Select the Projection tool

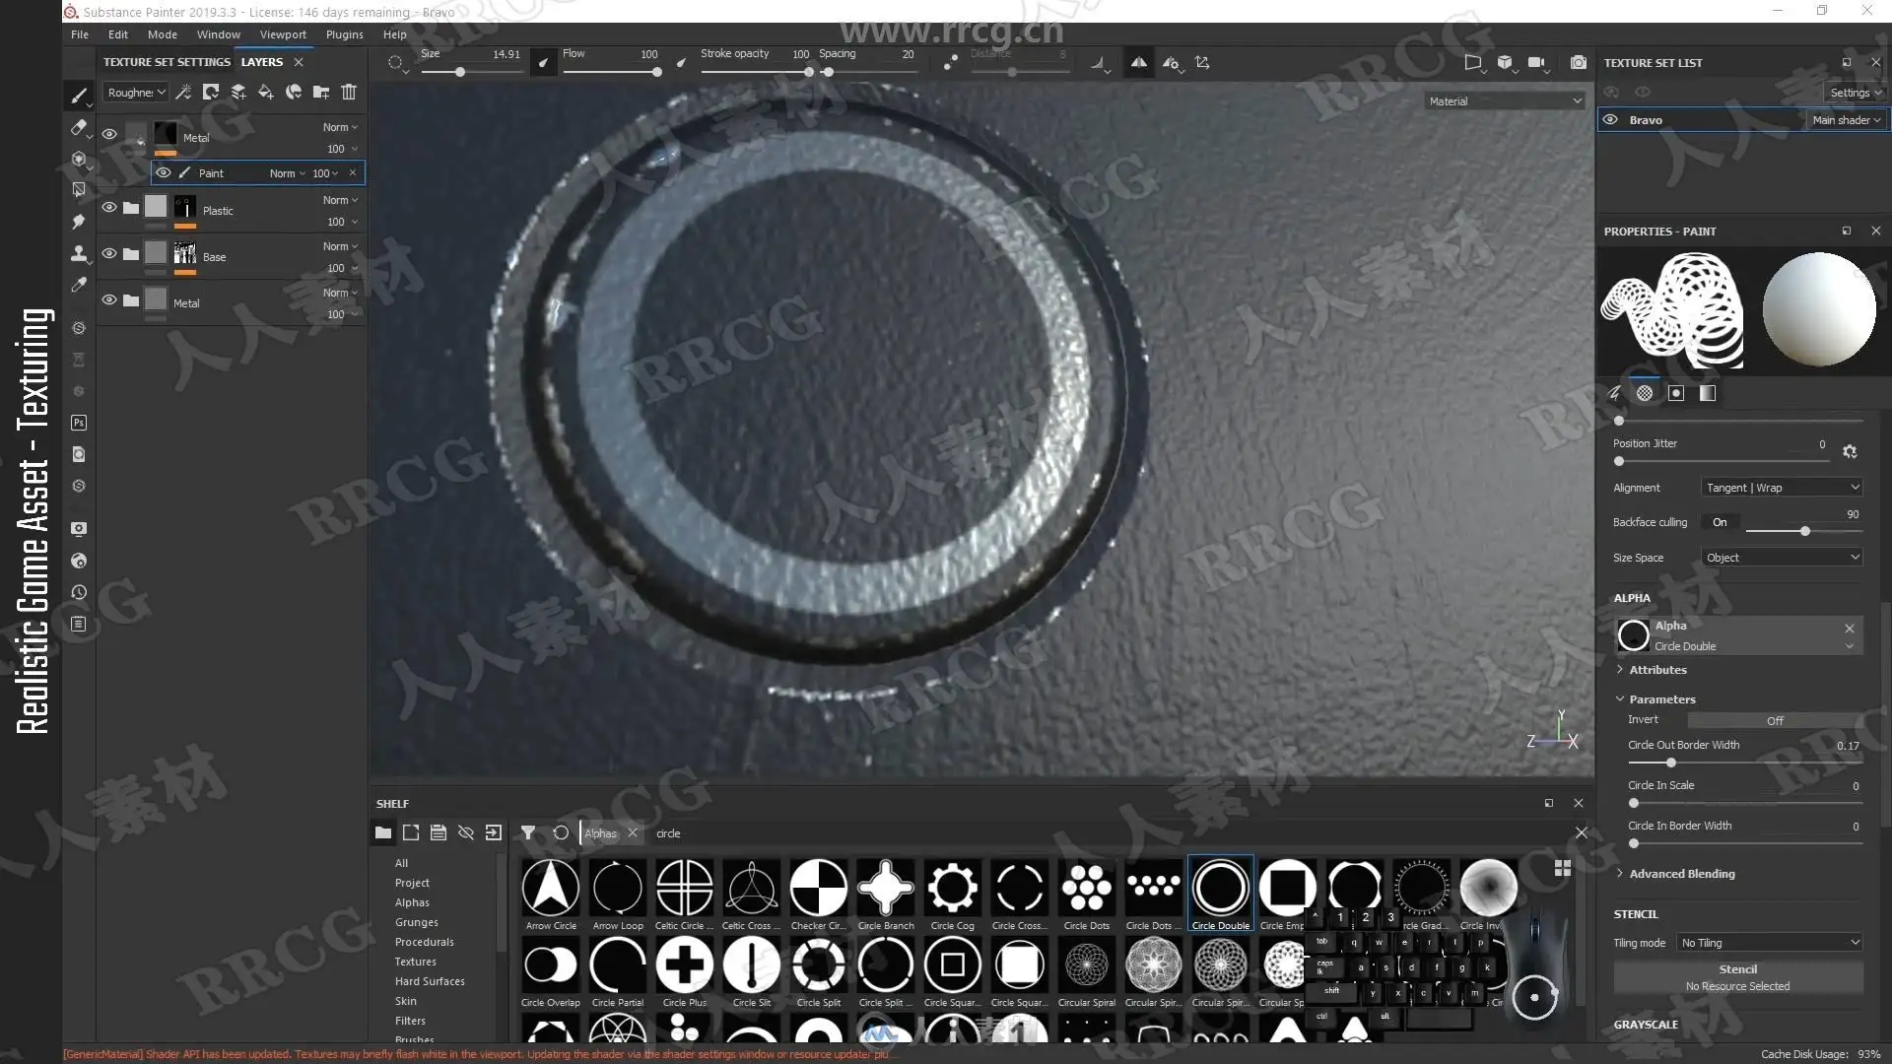79,159
